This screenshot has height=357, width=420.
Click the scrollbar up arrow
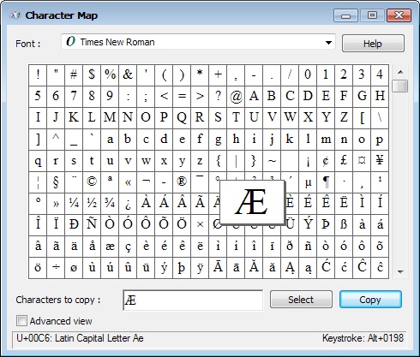coord(400,72)
